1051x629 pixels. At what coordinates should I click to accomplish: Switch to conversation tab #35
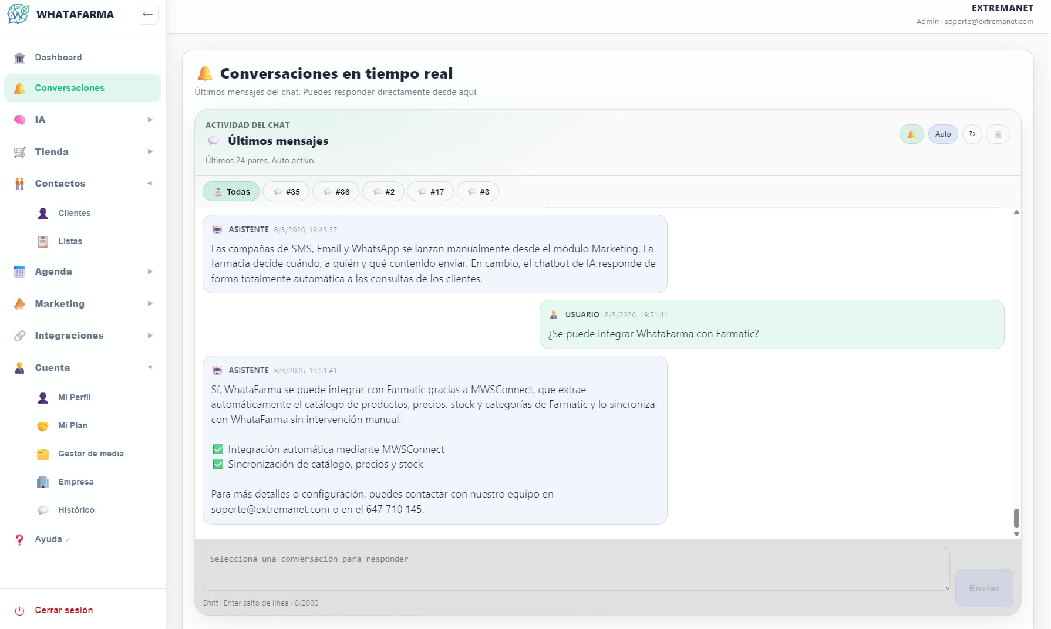(x=286, y=192)
